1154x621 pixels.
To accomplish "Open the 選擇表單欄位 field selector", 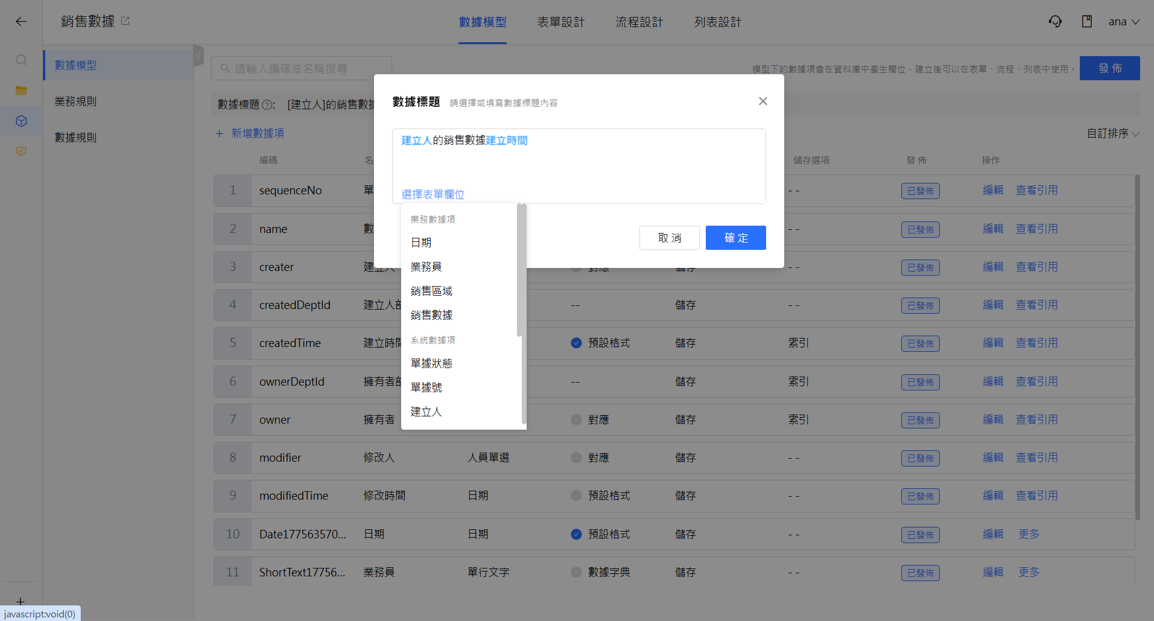I will (x=433, y=194).
